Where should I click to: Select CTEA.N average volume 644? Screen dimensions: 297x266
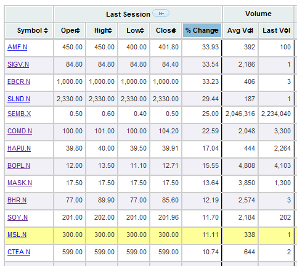[250, 252]
